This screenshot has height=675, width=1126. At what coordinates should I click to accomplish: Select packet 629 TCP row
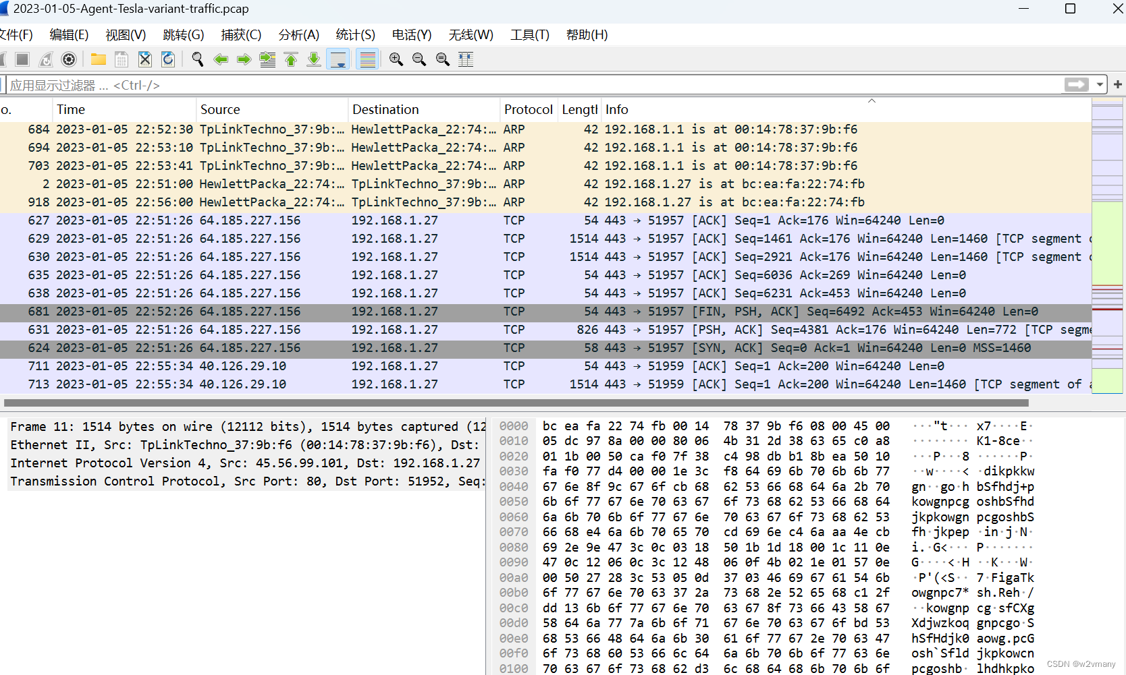coord(545,238)
